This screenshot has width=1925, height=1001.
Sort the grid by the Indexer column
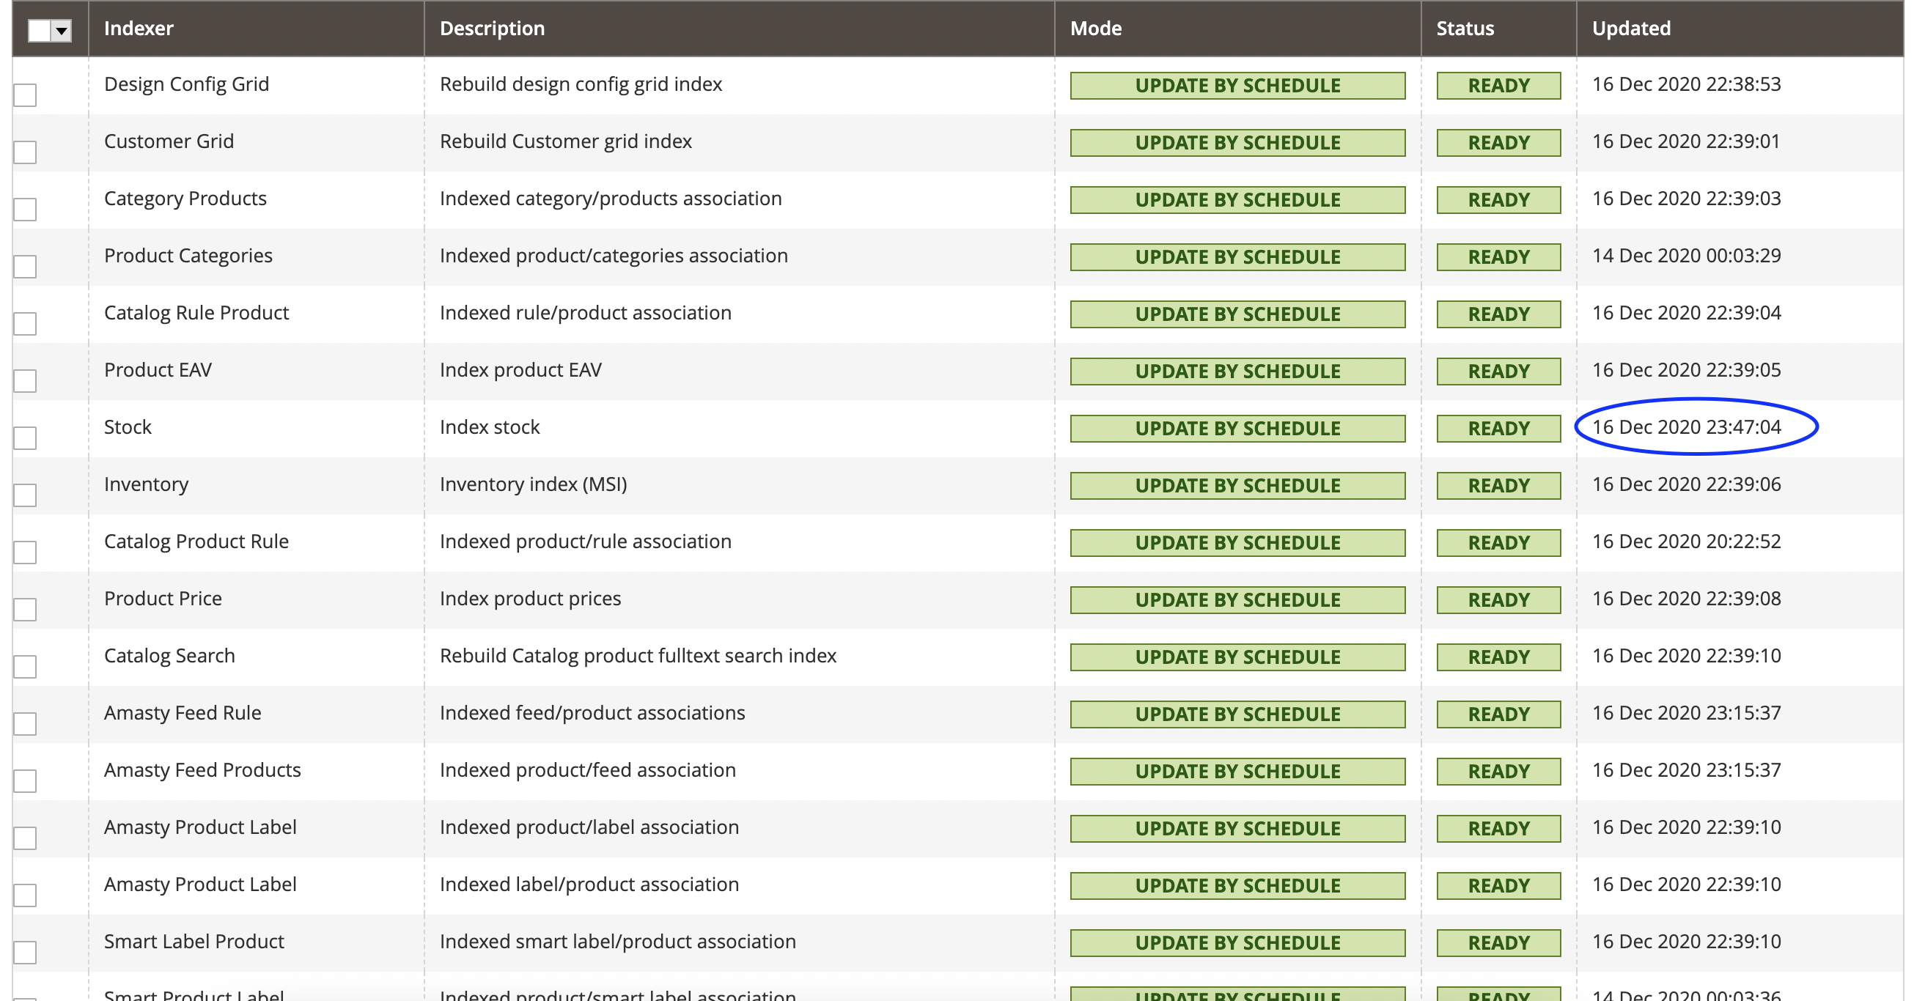click(x=139, y=28)
